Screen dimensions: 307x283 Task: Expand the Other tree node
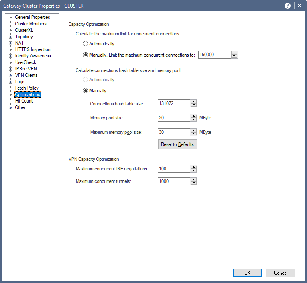[10, 107]
